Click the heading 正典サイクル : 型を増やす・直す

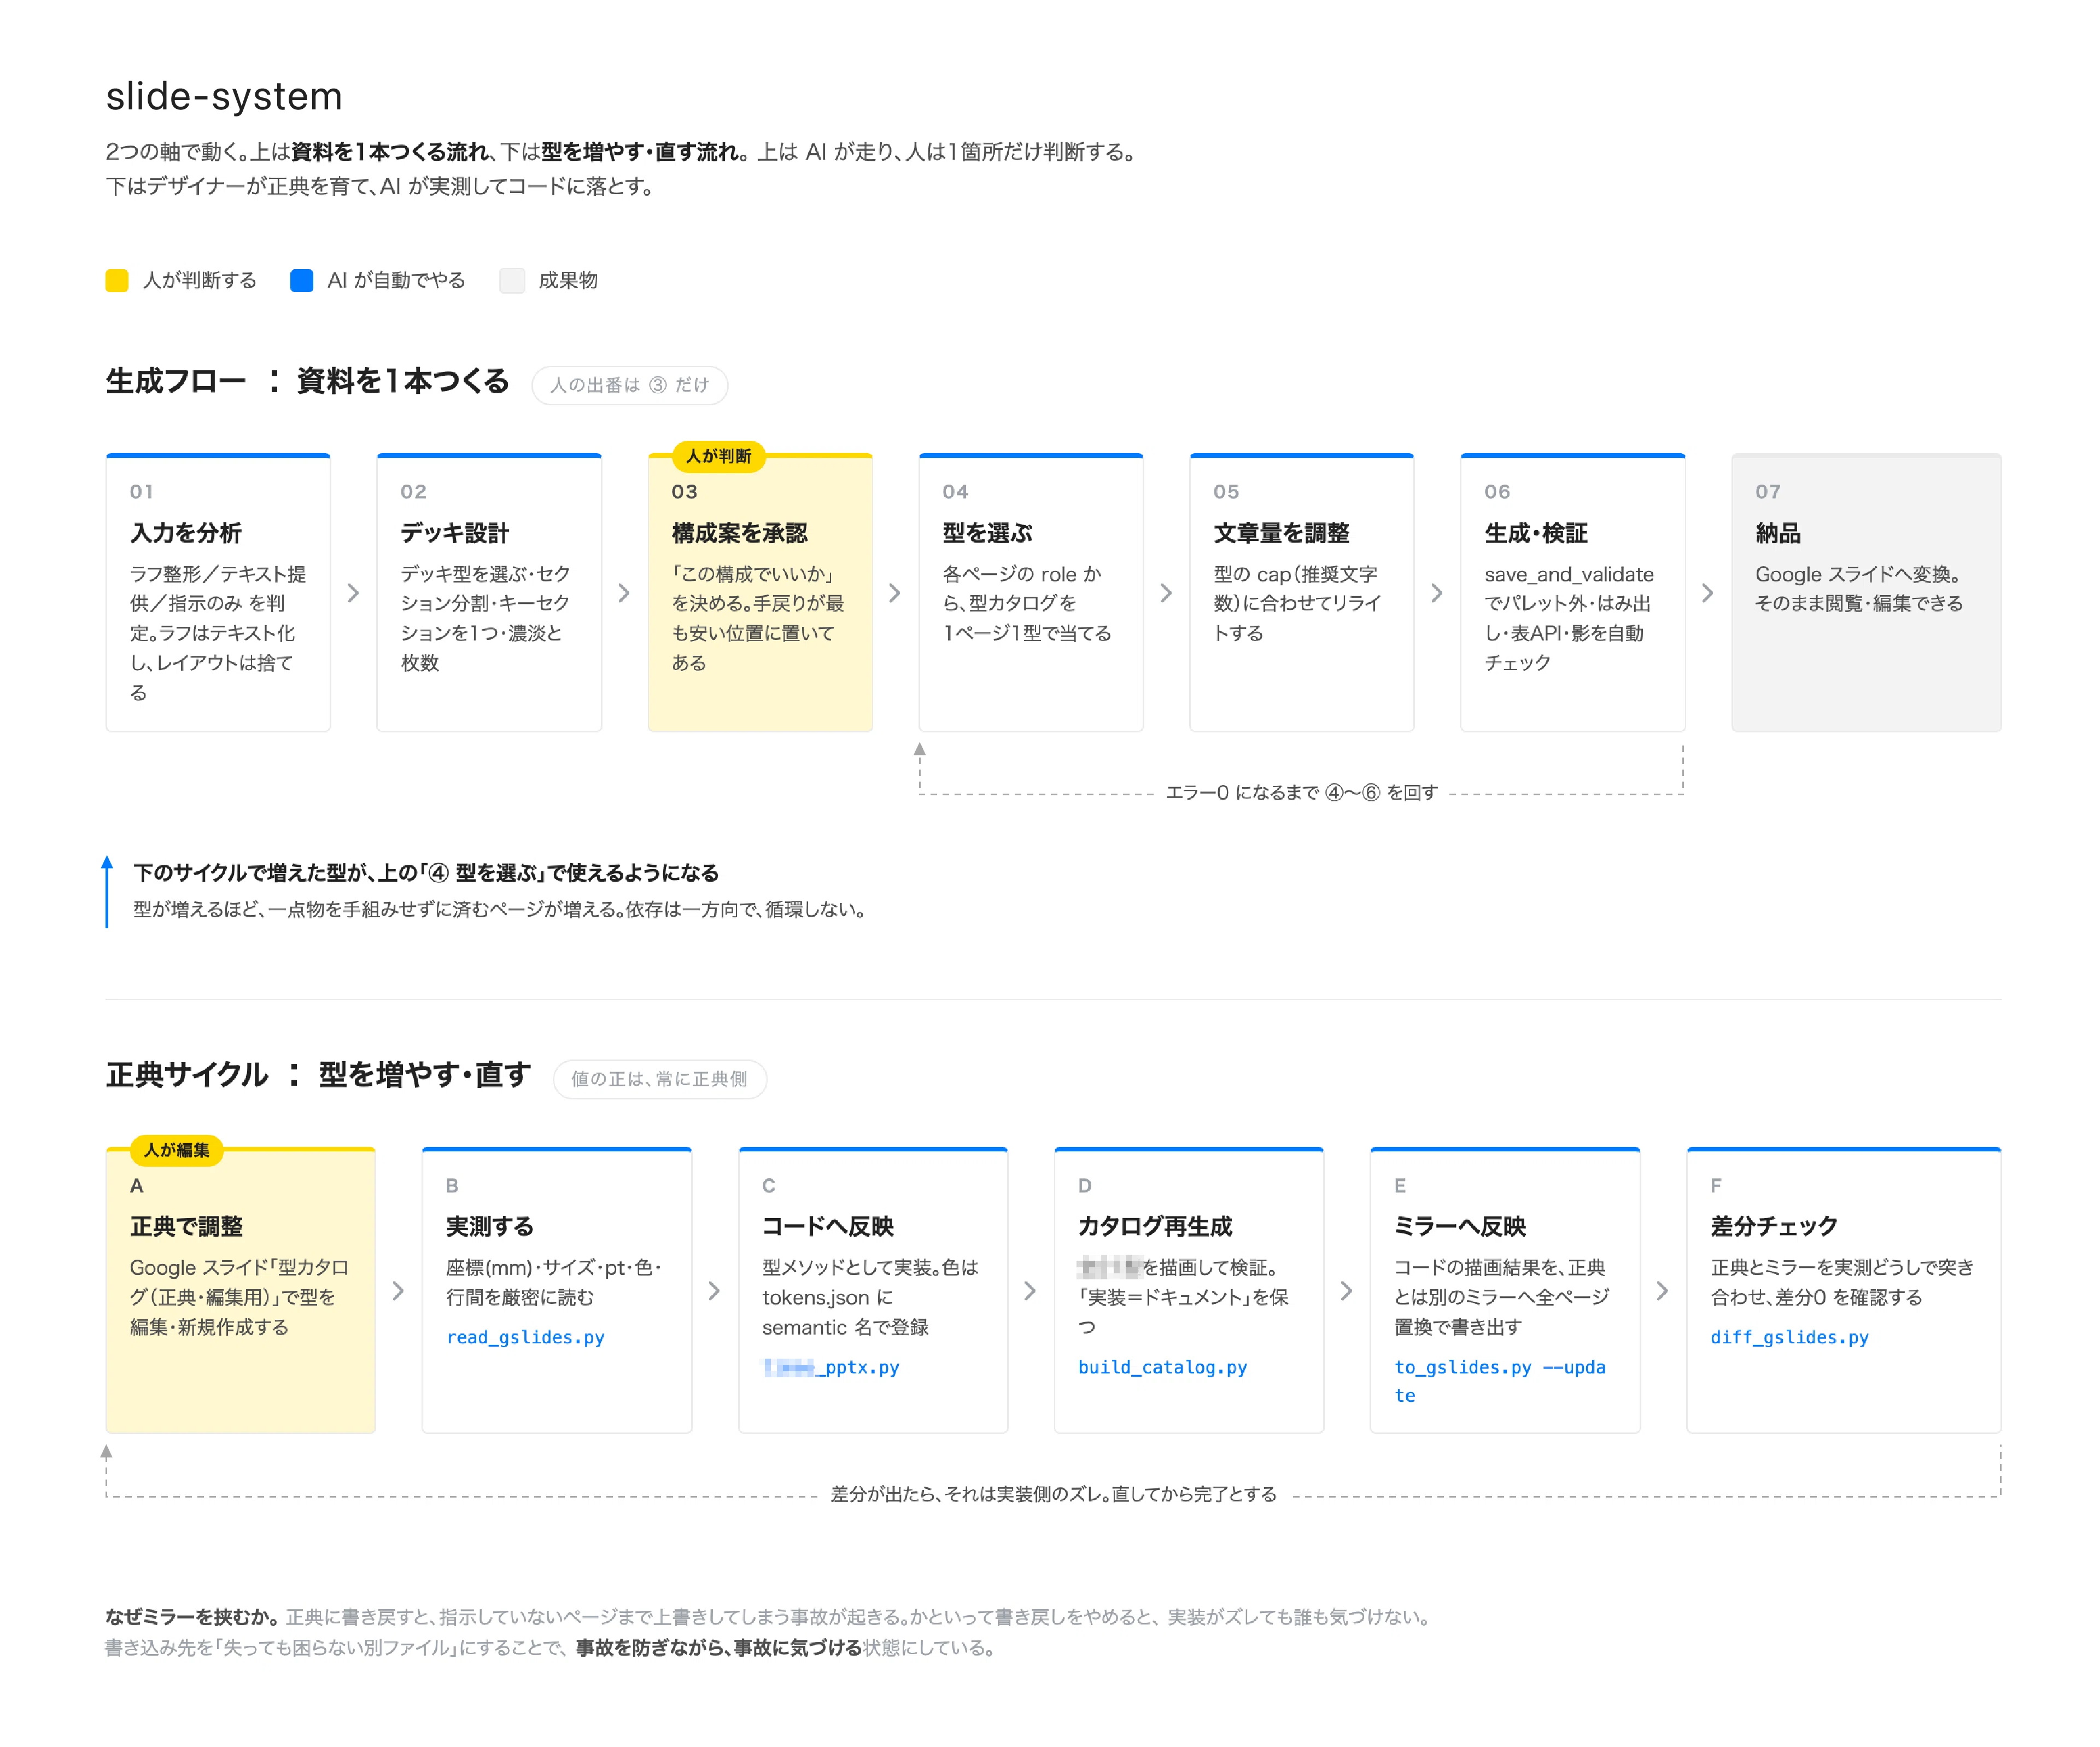click(319, 1076)
